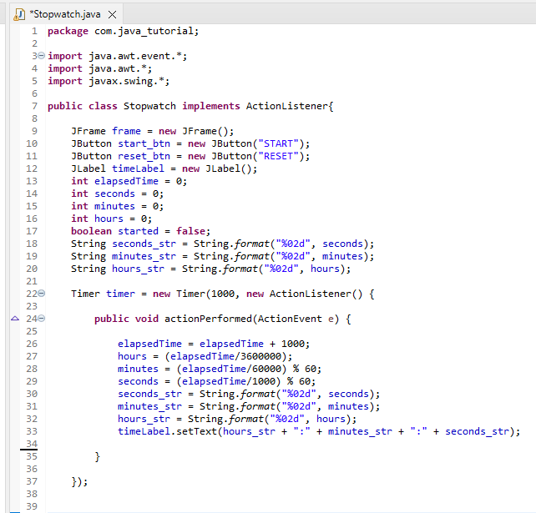
Task: Click line number 1 in gutter
Action: [x=34, y=31]
